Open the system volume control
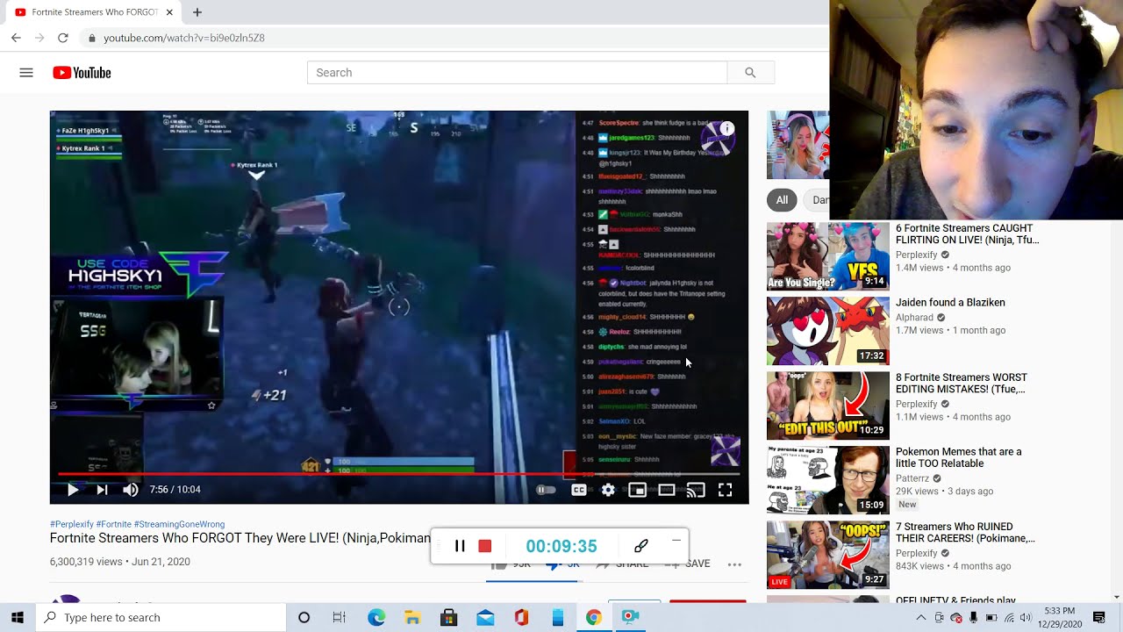Viewport: 1123px width, 632px height. pos(1026,618)
